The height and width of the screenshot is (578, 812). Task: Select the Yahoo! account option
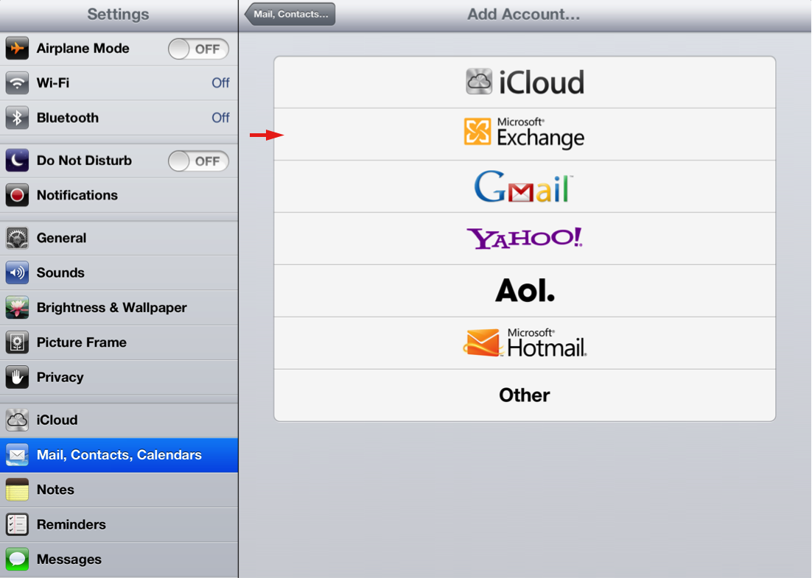(x=524, y=239)
